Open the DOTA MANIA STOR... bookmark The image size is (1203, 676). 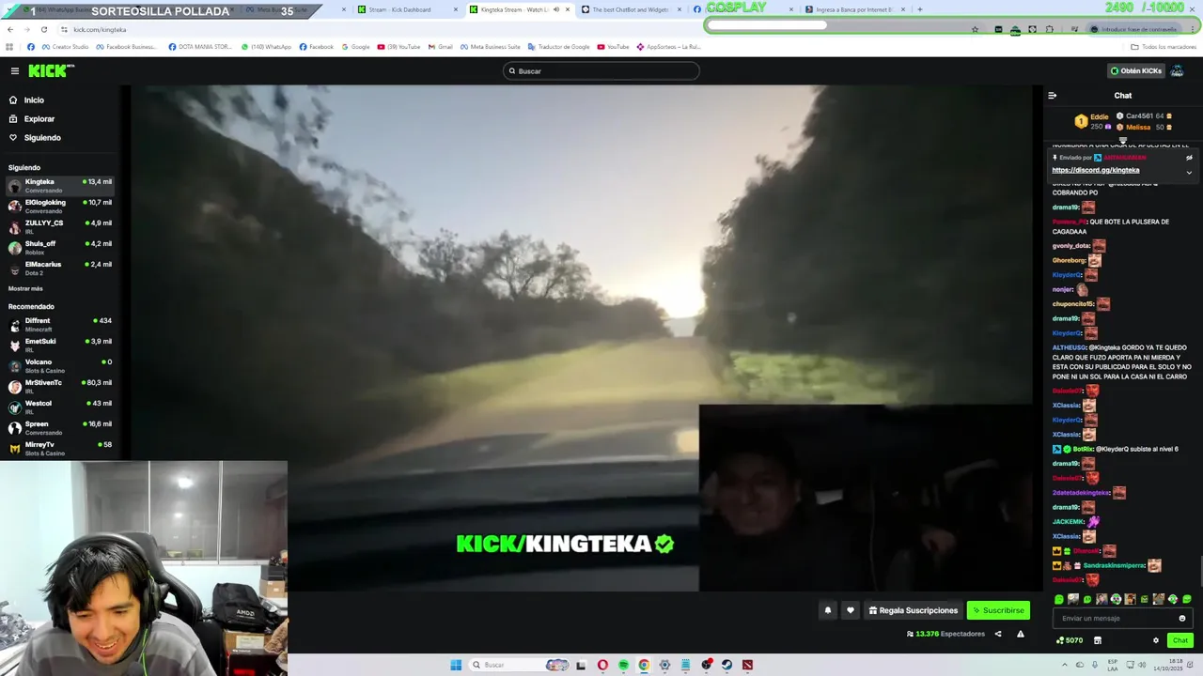(200, 47)
